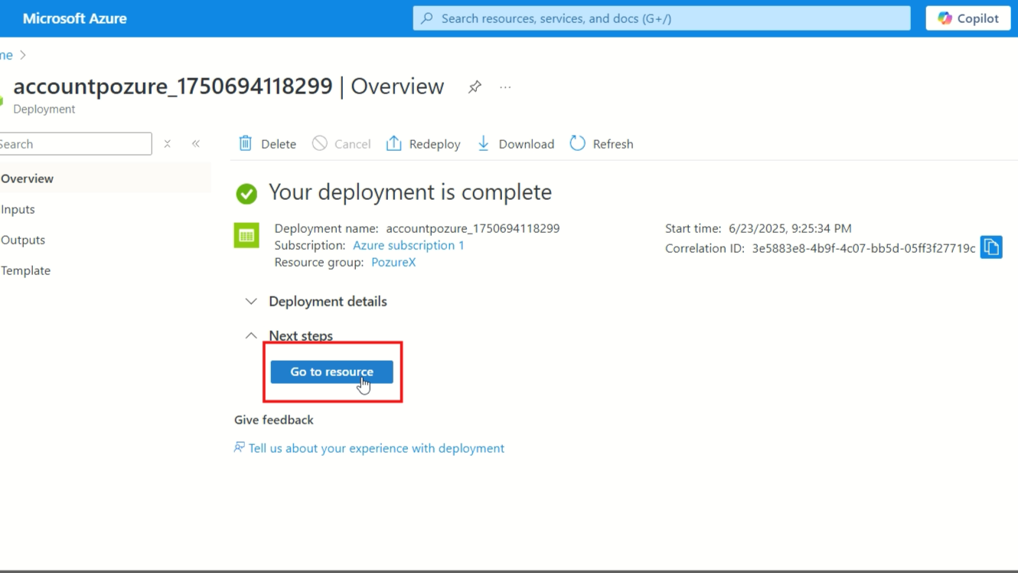Click the Redeploy toolbar label

coord(435,144)
